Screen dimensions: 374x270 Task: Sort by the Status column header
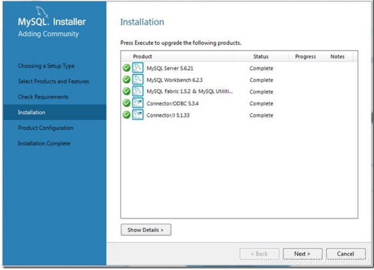261,57
